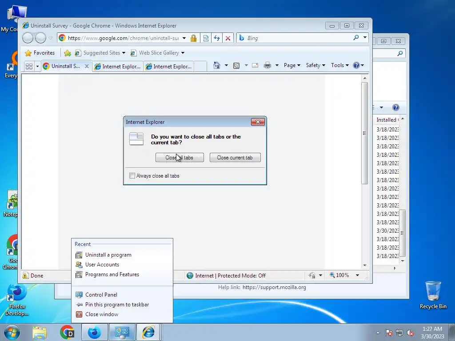Click the scroll down arrow in IE window

pos(365,266)
